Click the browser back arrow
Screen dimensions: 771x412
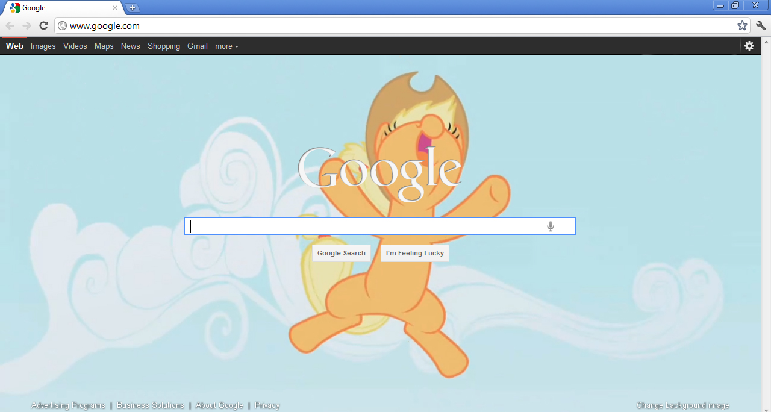click(10, 25)
